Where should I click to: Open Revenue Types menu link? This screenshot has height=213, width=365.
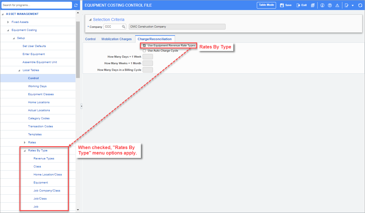(44, 159)
